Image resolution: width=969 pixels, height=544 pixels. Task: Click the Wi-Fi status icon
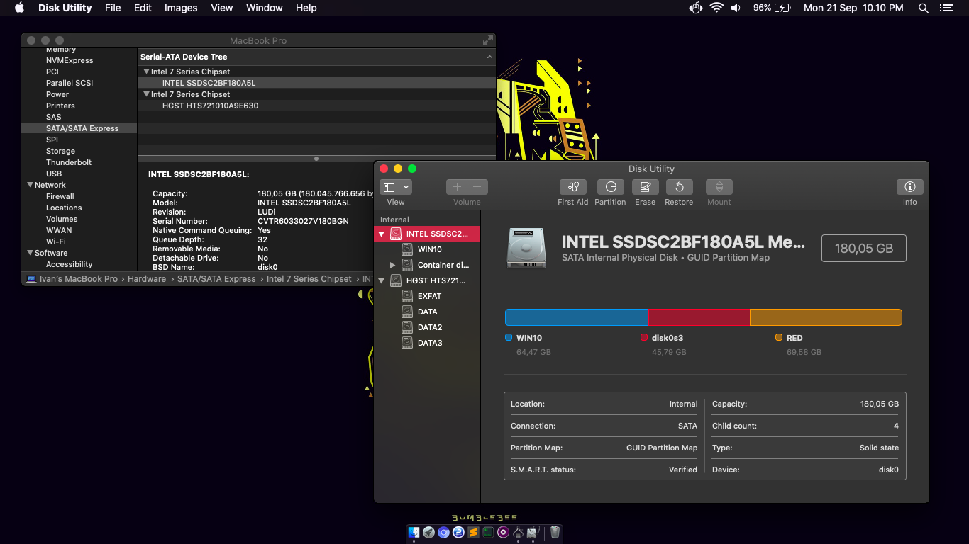716,8
